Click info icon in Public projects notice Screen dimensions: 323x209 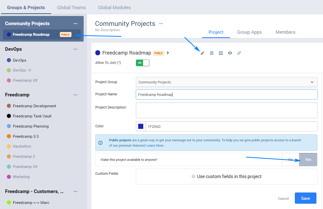[x=100, y=143]
